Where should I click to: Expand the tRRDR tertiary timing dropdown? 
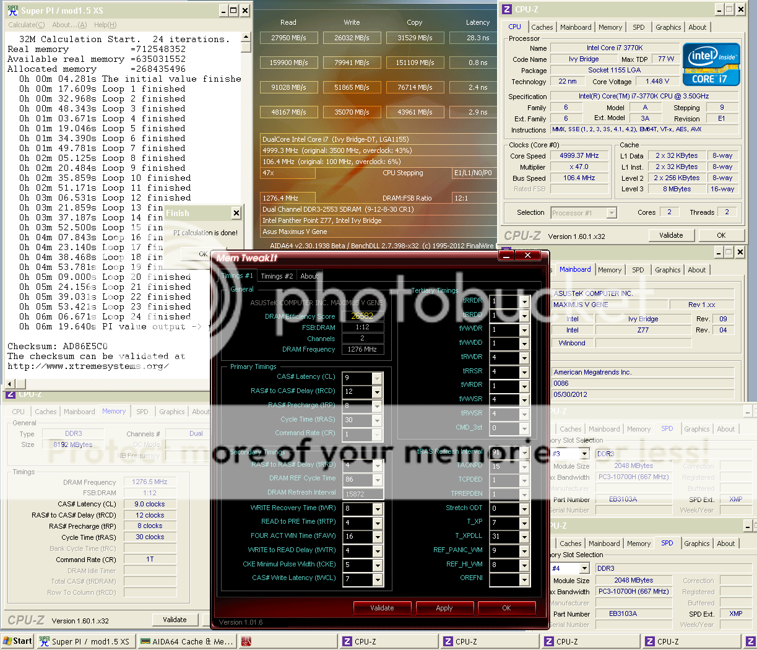(524, 301)
